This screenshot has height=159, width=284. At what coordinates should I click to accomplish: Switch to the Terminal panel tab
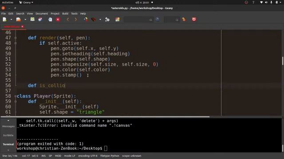(x=8, y=144)
